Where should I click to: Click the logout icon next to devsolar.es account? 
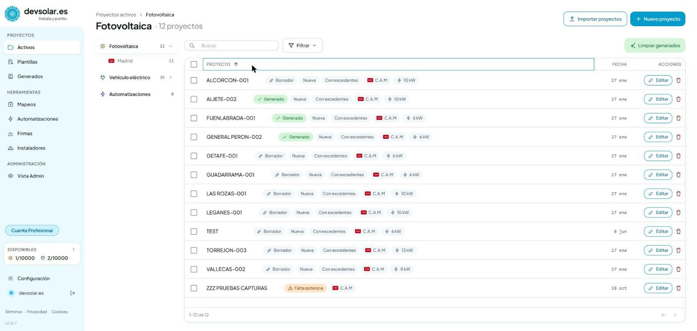tap(73, 293)
